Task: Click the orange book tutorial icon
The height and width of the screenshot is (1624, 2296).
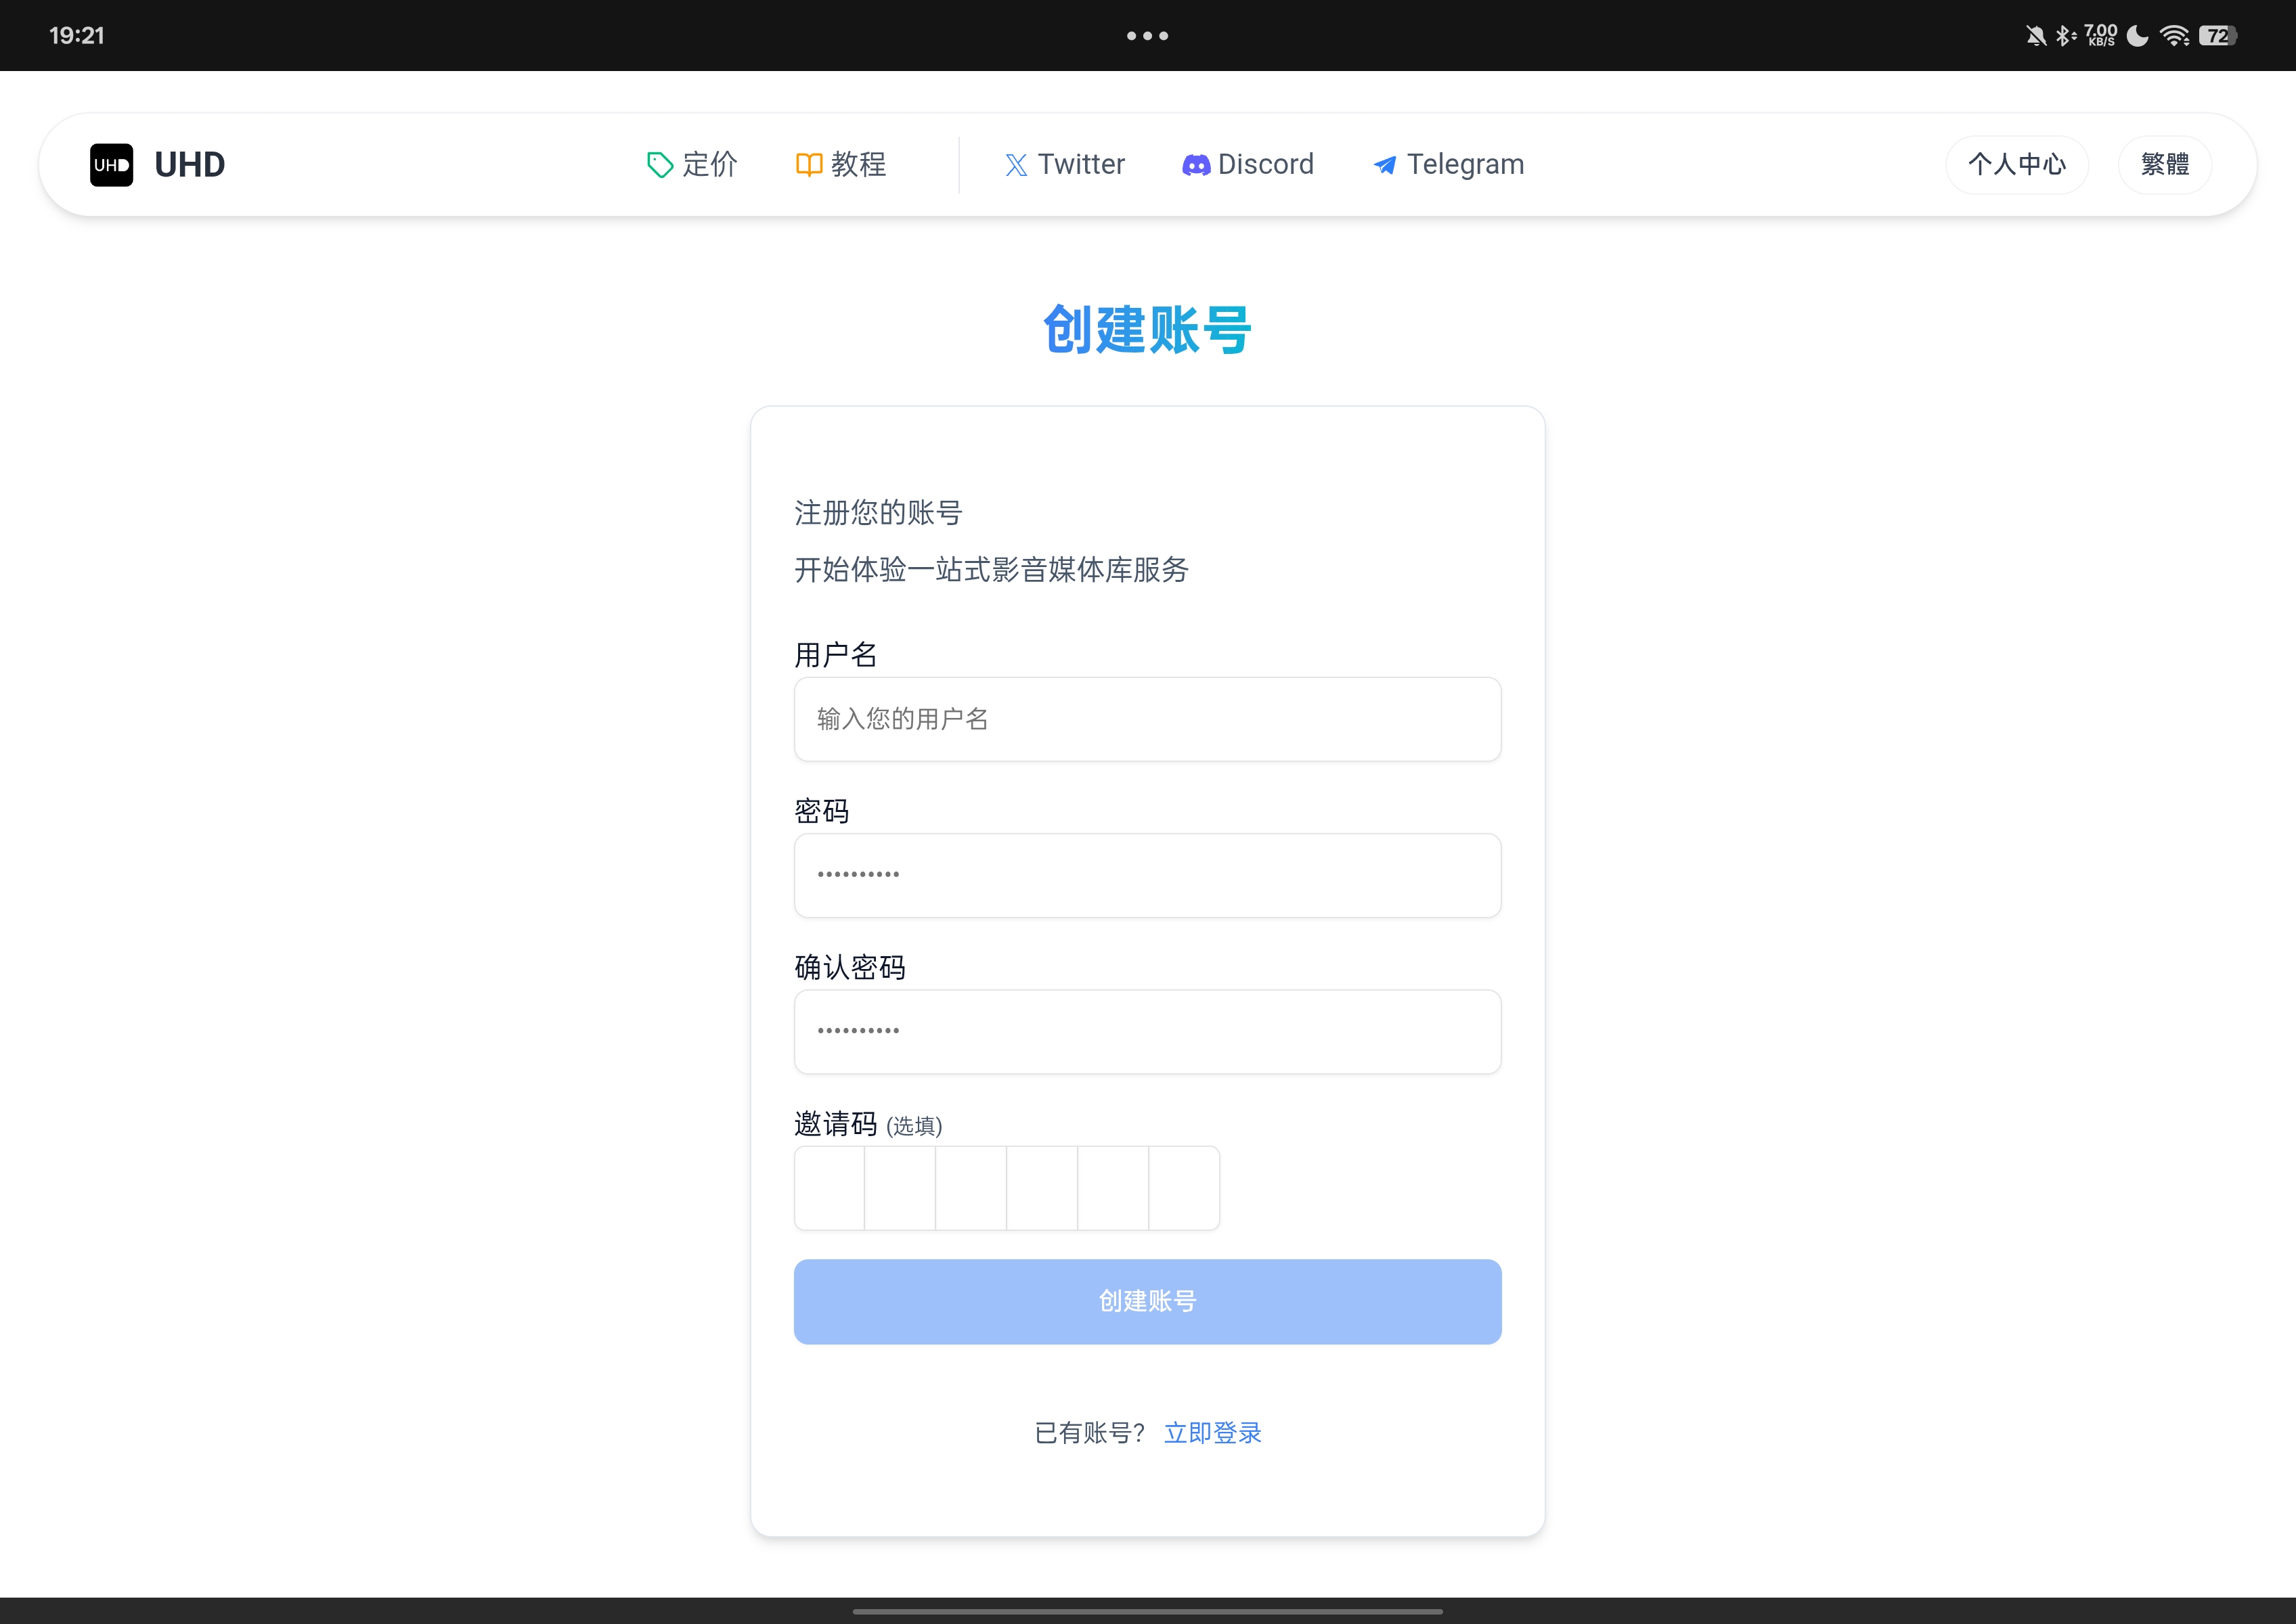Action: click(x=808, y=165)
